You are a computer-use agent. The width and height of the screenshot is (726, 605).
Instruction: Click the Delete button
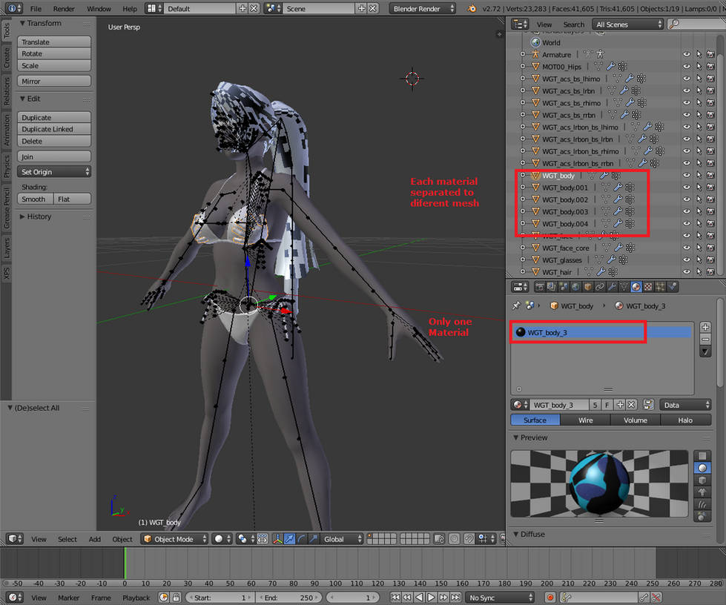point(53,141)
